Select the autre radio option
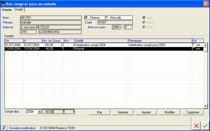Viewport: 210px width, 131px height. tap(144, 27)
